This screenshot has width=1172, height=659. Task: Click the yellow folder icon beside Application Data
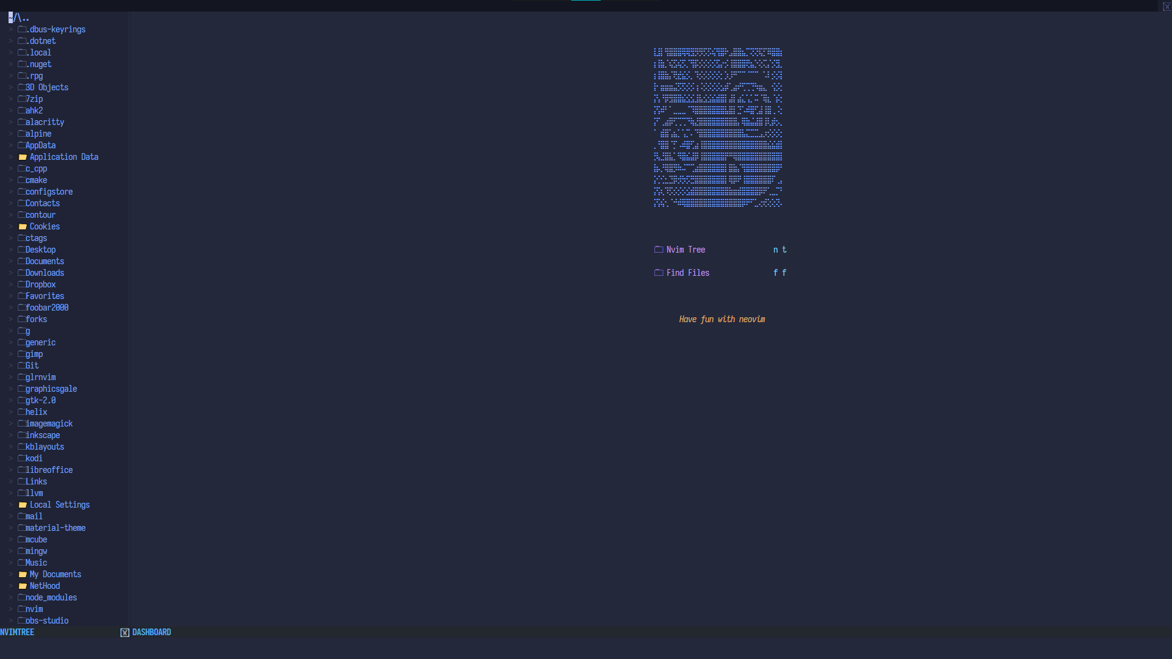(23, 157)
